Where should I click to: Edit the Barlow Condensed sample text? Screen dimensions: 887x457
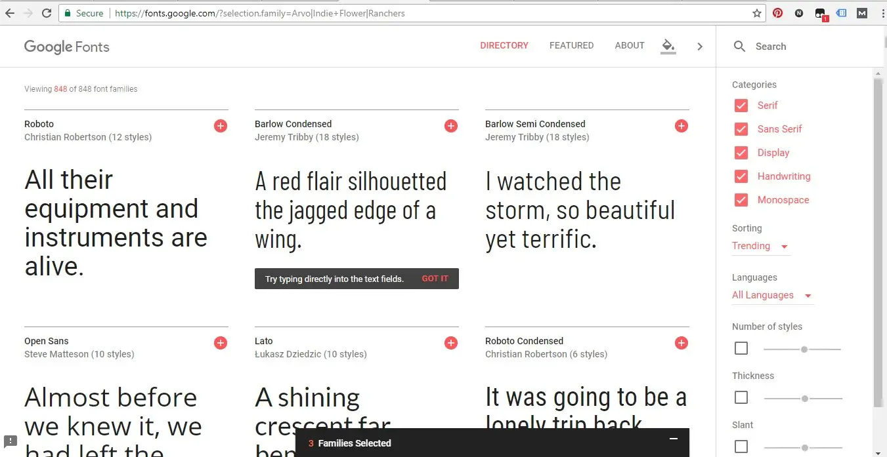coord(351,210)
